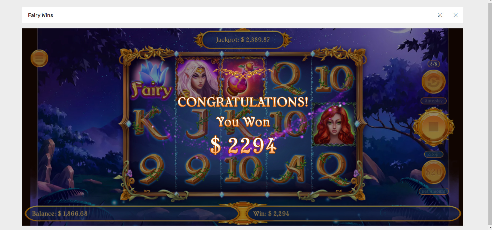Stop the spin with the big gold button
The image size is (492, 230).
click(433, 127)
